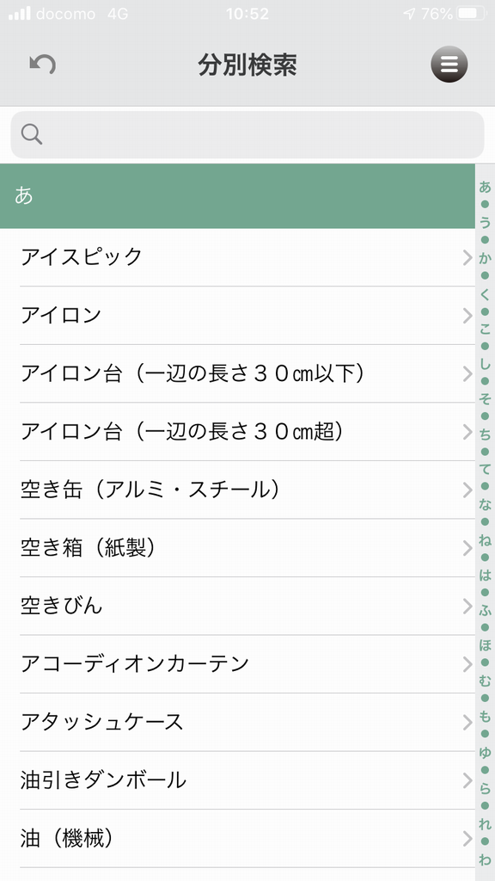Open 油（機械）entry

237,839
